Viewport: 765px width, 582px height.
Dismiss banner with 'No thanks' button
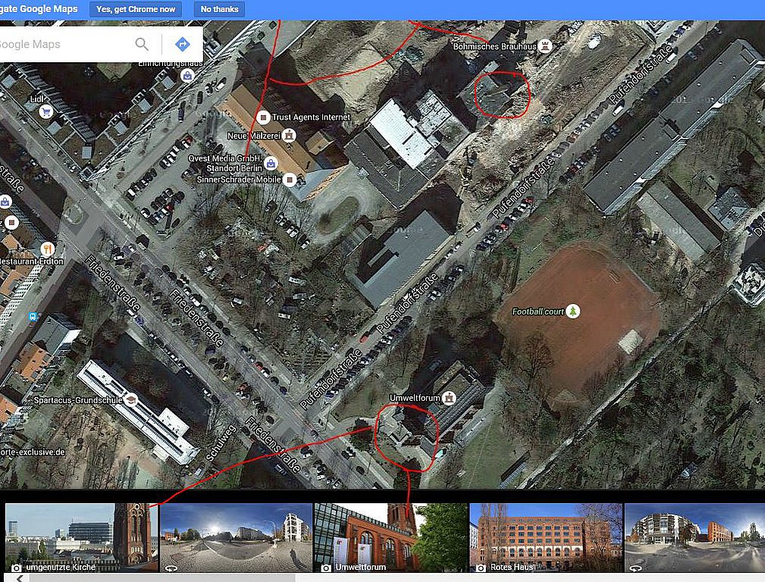[220, 9]
